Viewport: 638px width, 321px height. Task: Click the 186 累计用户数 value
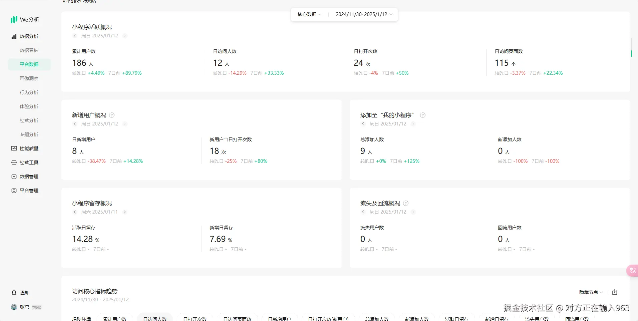click(x=79, y=63)
